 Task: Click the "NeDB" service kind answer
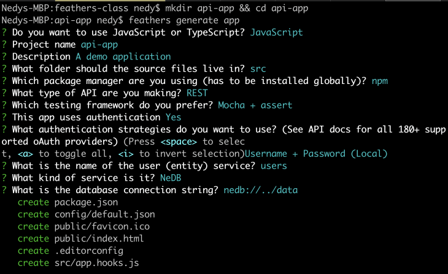pos(172,178)
